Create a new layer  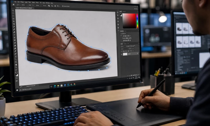pos(137,75)
